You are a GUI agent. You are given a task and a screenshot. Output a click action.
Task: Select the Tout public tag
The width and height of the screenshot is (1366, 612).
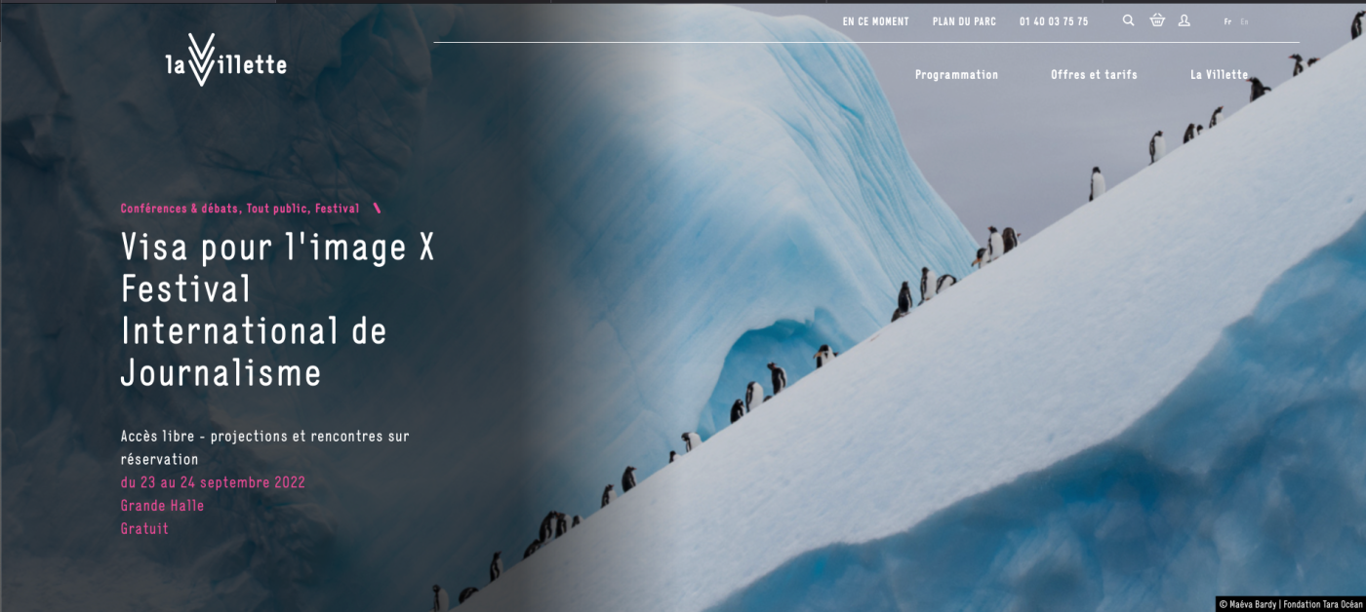277,209
